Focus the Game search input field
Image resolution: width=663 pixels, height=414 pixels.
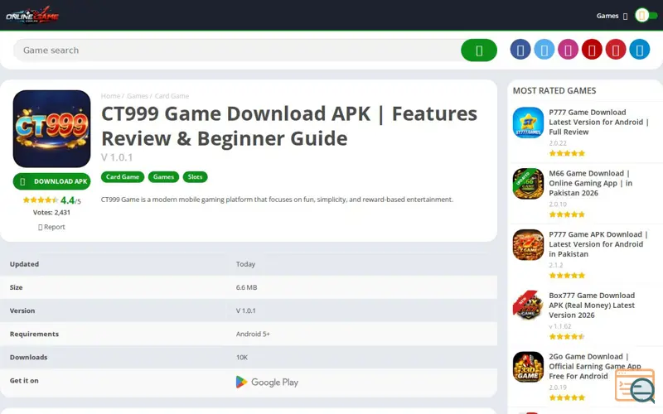pos(238,51)
